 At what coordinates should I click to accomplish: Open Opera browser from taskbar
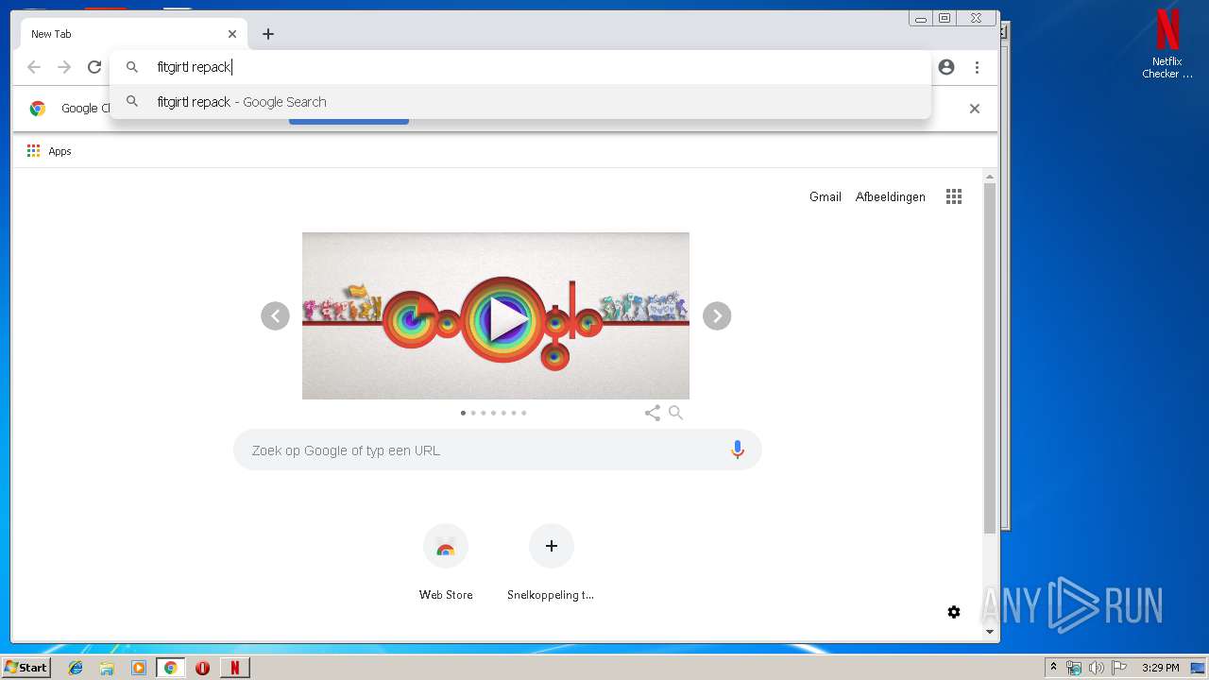click(x=202, y=668)
